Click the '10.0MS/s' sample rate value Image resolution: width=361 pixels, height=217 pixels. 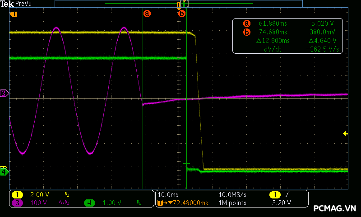click(x=232, y=195)
